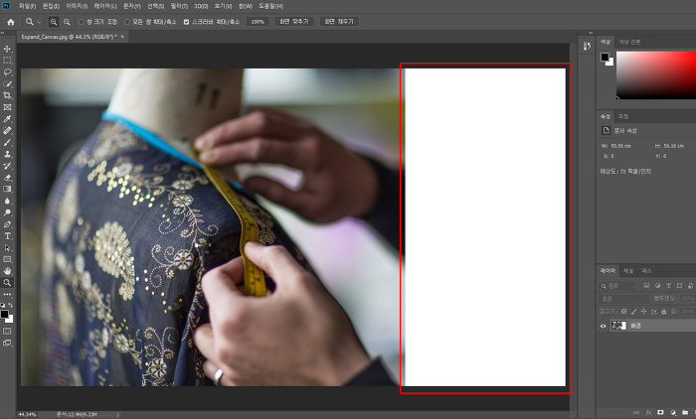Select the Horizontal Type tool

click(x=7, y=236)
